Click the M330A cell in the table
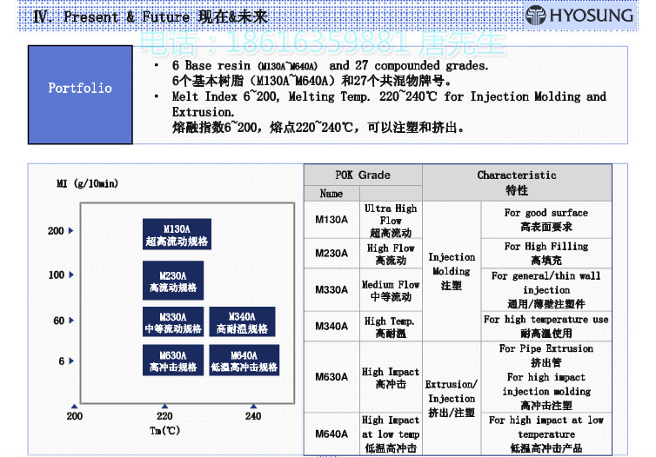656x457 pixels. (x=331, y=289)
